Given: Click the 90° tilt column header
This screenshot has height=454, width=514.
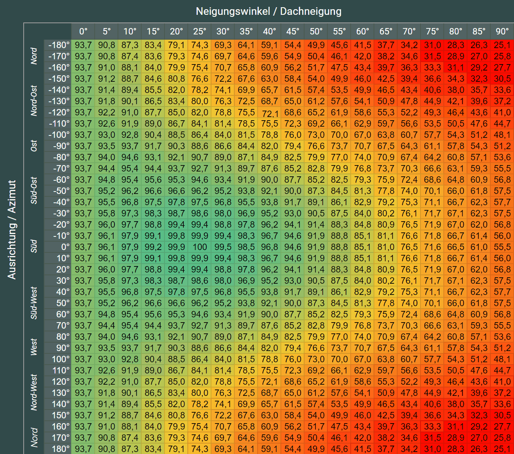Looking at the screenshot, I should [x=502, y=32].
